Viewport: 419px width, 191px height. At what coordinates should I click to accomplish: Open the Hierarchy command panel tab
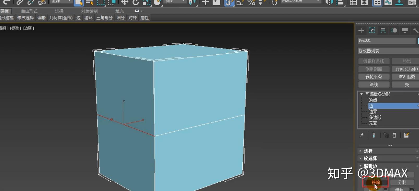pyautogui.click(x=383, y=30)
